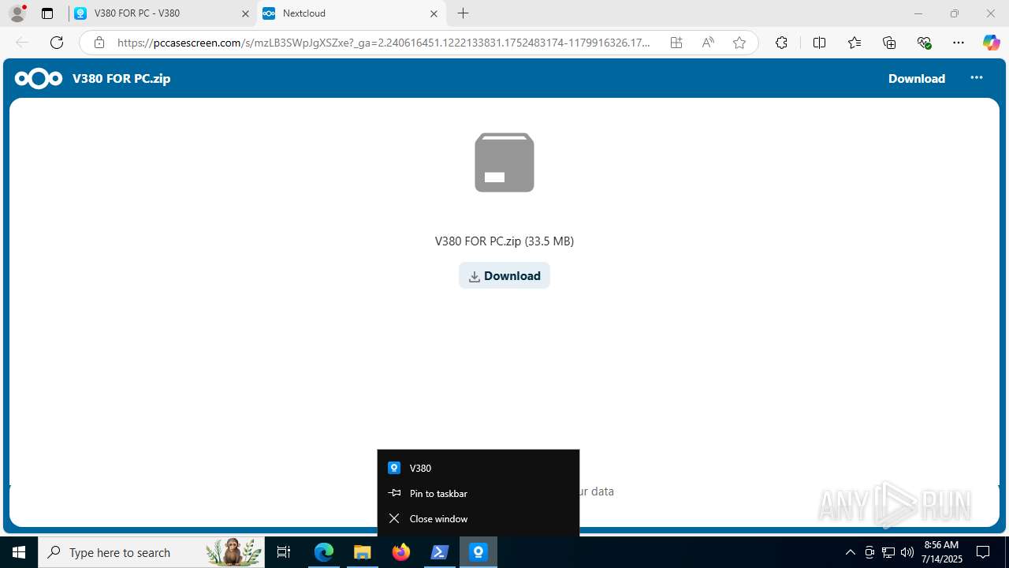1009x568 pixels.
Task: View site information lock icon
Action: [99, 43]
